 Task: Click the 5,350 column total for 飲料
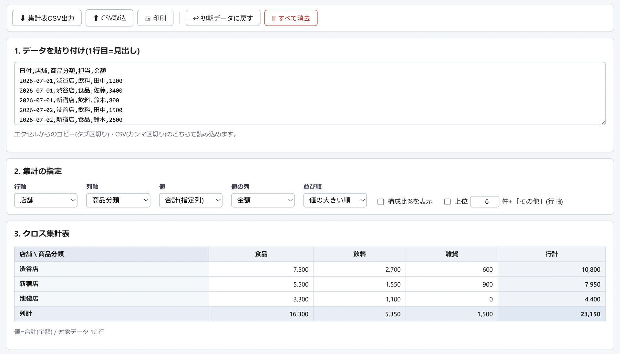360,314
